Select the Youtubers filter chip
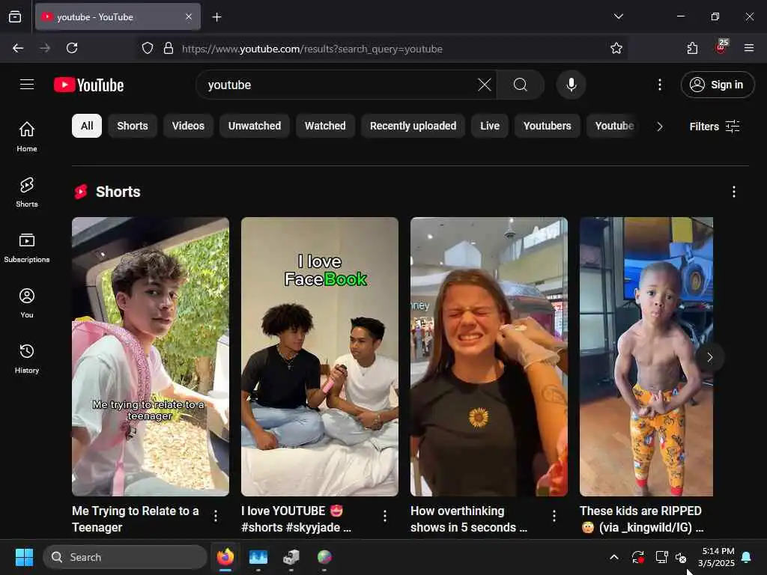 point(547,126)
